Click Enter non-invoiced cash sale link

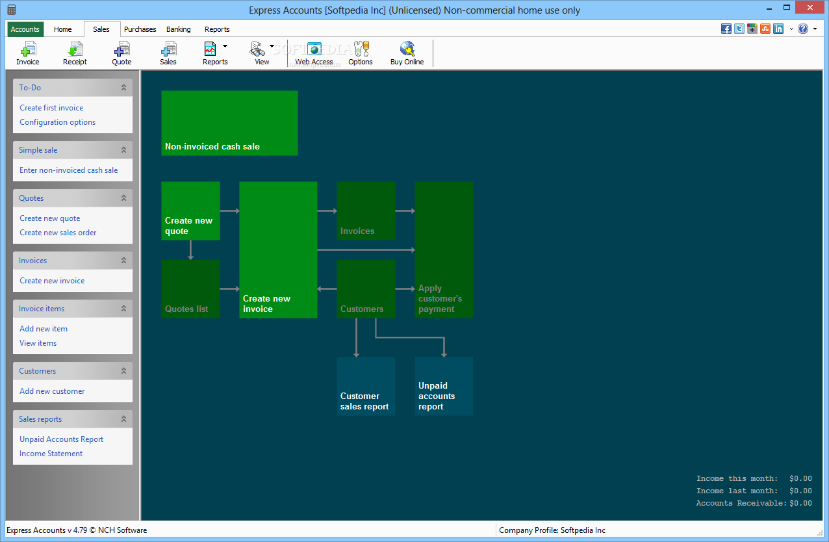coord(69,170)
